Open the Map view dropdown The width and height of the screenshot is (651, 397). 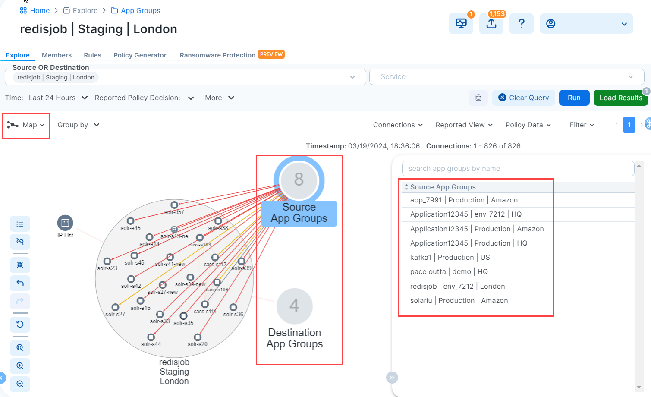click(x=26, y=125)
